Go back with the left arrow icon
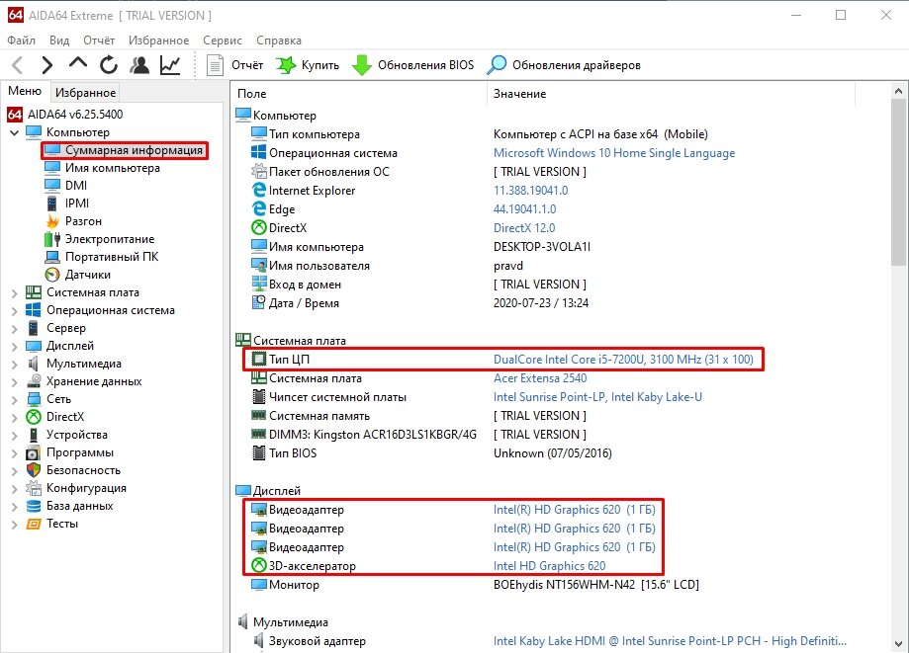 18,65
